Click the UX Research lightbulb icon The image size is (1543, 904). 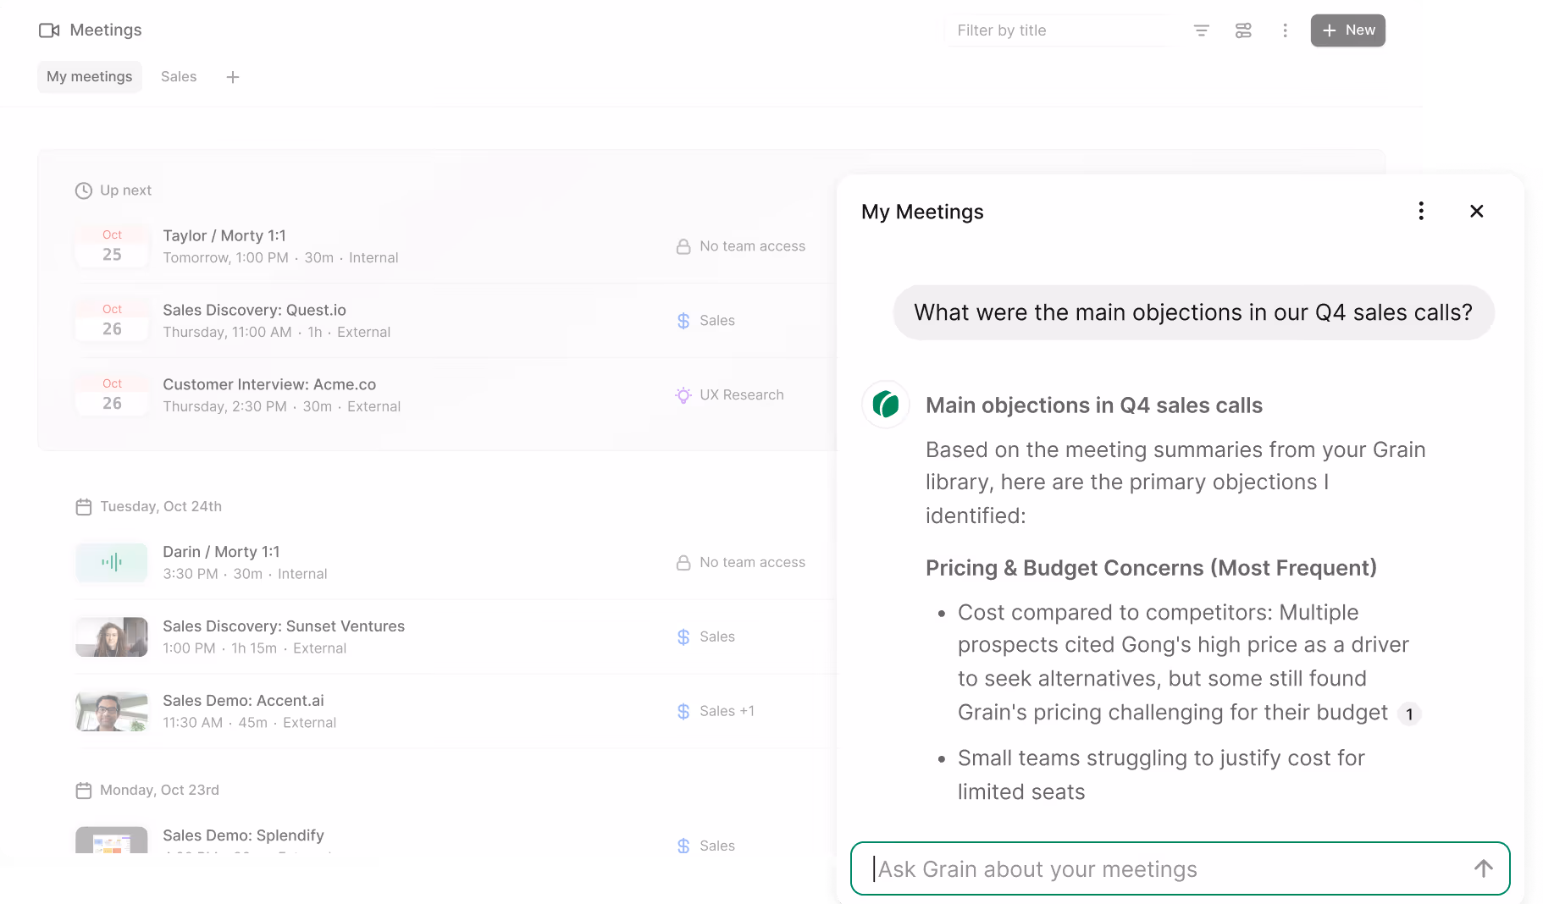683,394
